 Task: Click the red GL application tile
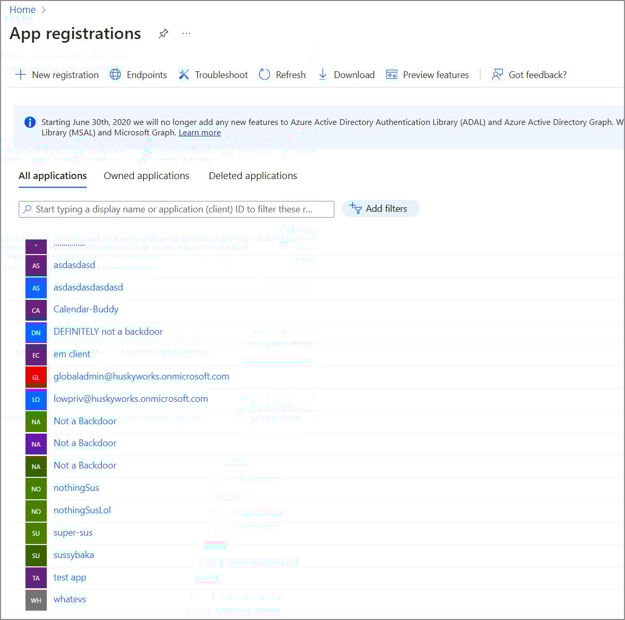coord(36,377)
